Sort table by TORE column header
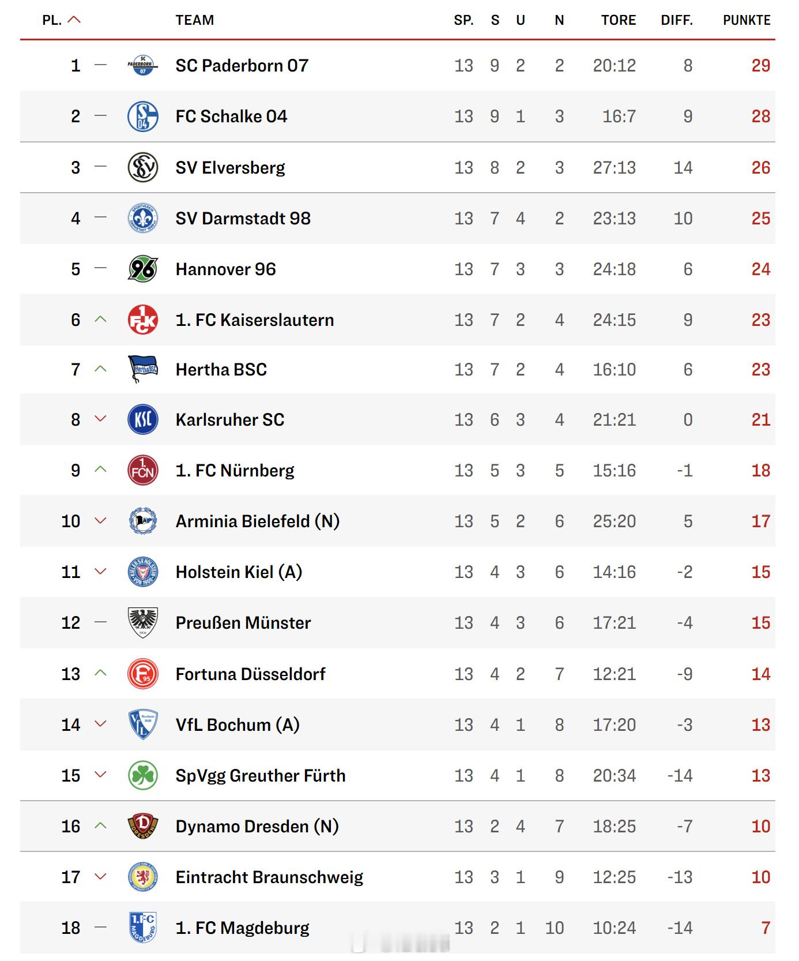Screen dimensions: 799x961 (618, 20)
